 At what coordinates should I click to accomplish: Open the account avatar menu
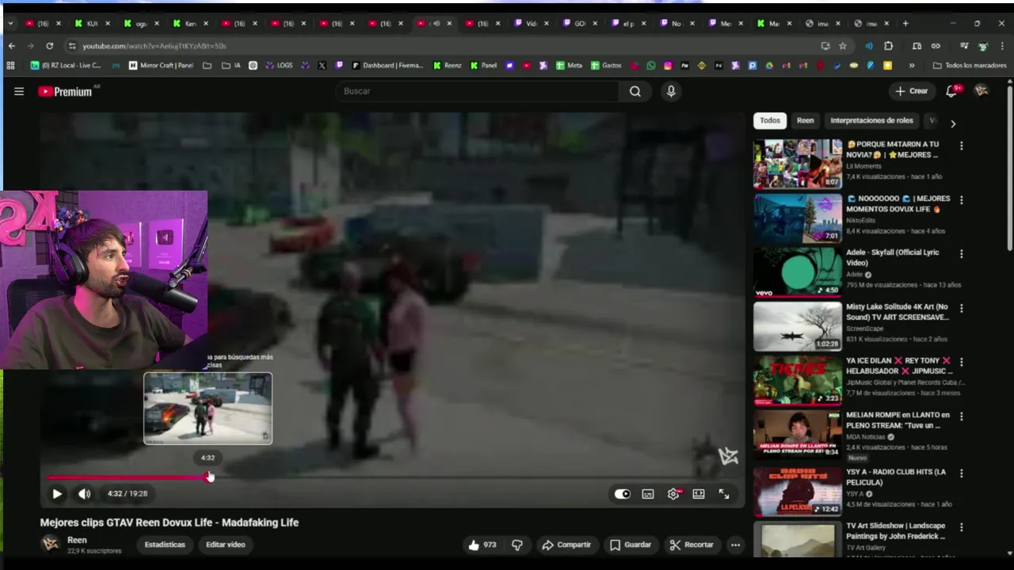click(x=982, y=91)
